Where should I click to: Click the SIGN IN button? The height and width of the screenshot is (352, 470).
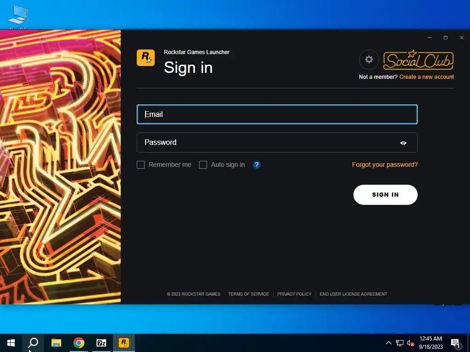385,194
